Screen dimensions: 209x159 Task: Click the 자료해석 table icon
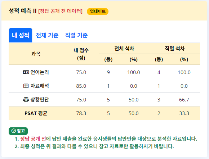[x=26, y=86]
